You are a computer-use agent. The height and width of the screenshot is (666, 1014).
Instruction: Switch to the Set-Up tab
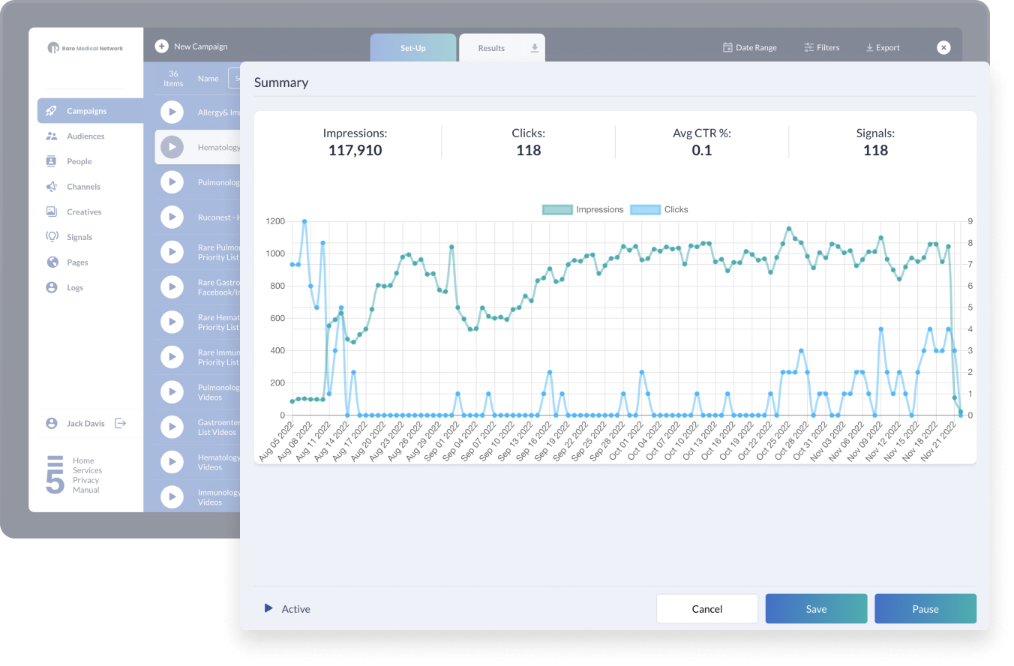[412, 48]
